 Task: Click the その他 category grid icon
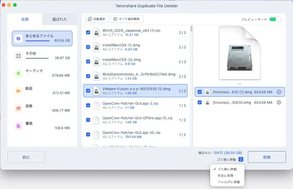pos(18,56)
